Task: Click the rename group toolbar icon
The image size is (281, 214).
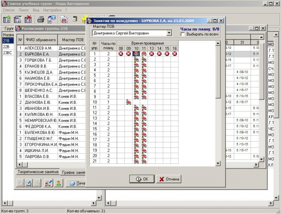Action: (x=18, y=19)
